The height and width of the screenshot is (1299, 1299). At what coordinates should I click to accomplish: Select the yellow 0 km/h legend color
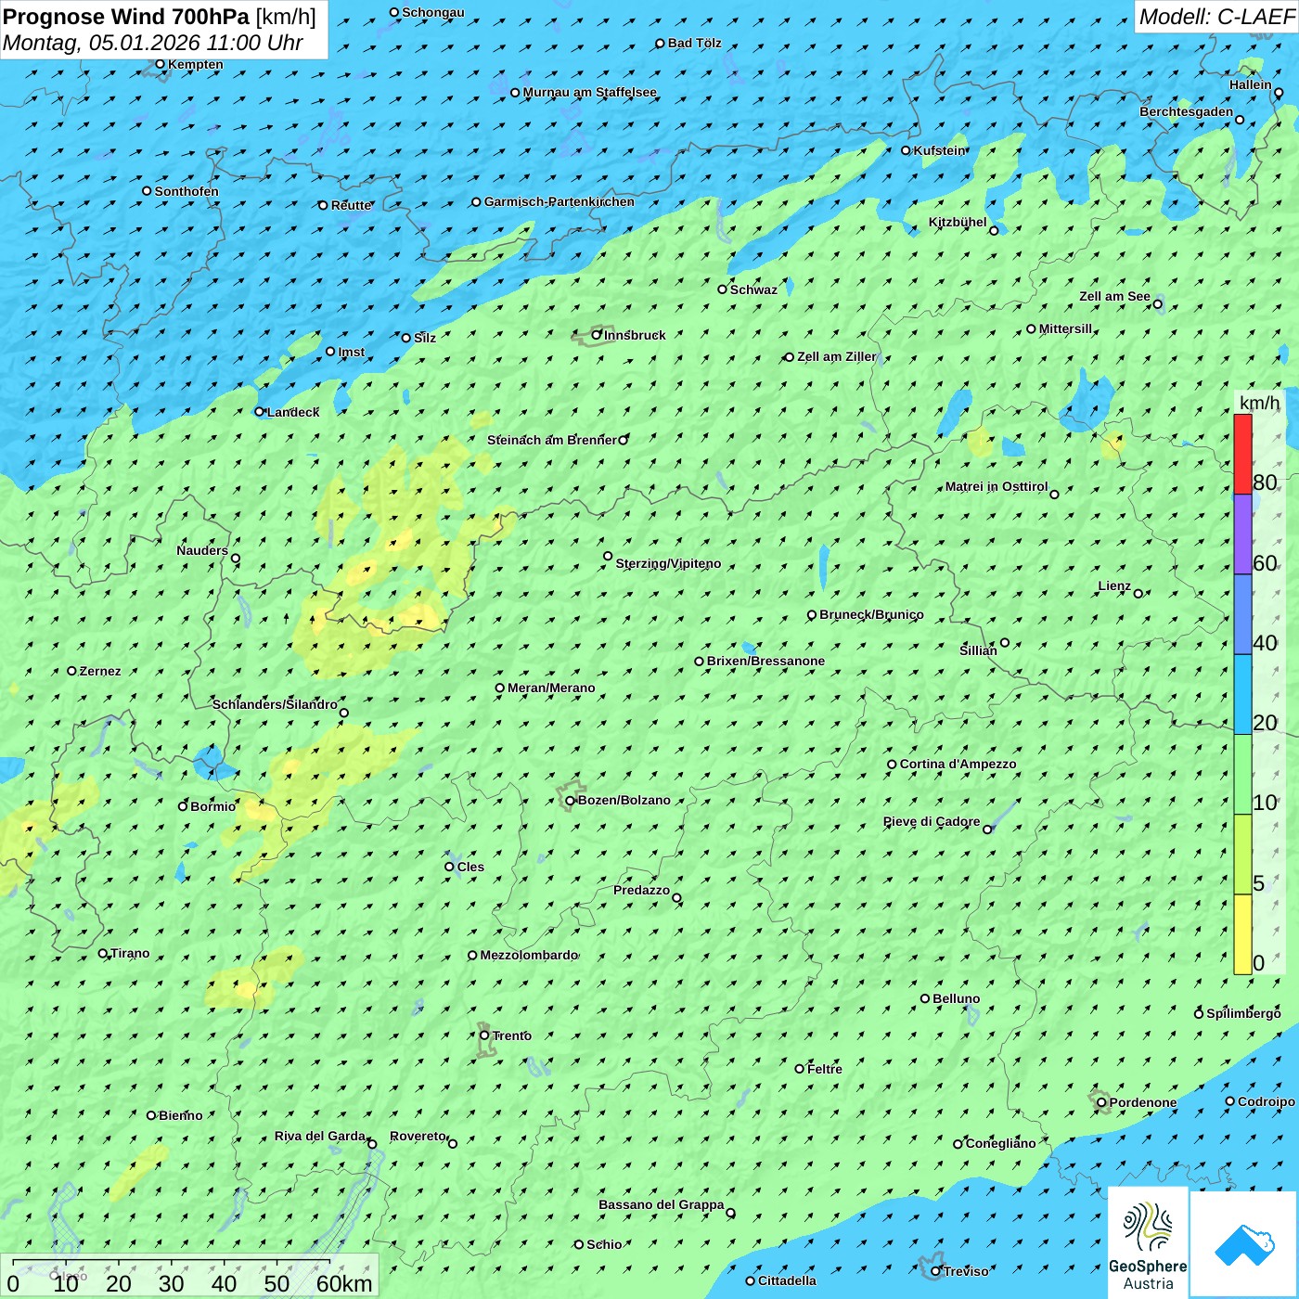point(1242,934)
